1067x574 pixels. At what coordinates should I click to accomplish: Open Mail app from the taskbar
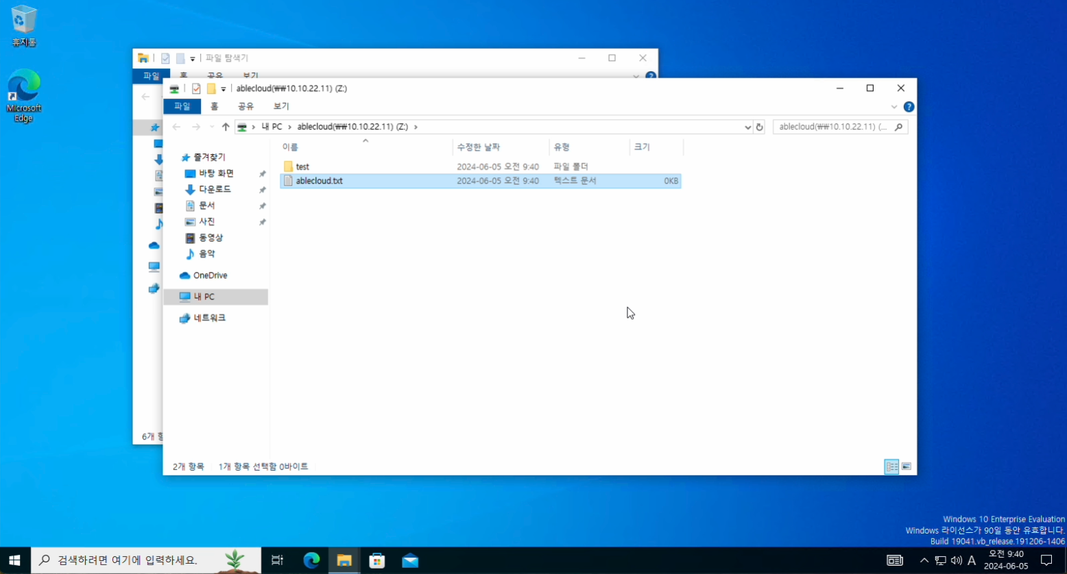click(x=410, y=560)
